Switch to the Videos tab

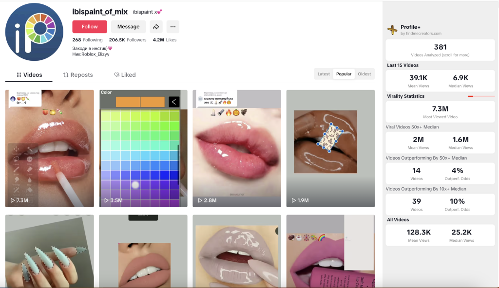click(29, 75)
